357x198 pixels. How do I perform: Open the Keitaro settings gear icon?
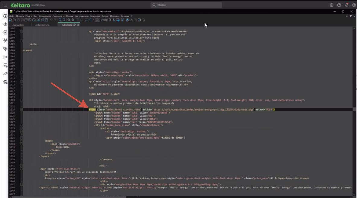[331, 5]
